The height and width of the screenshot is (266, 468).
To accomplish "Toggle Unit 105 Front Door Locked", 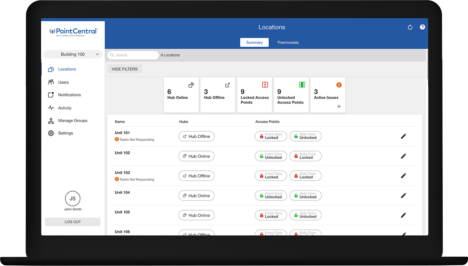I will pos(271,215).
